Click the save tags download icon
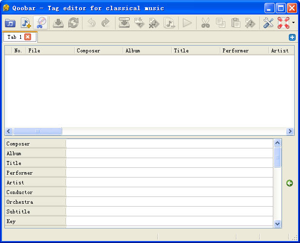The height and width of the screenshot is (243, 300). pos(58,23)
